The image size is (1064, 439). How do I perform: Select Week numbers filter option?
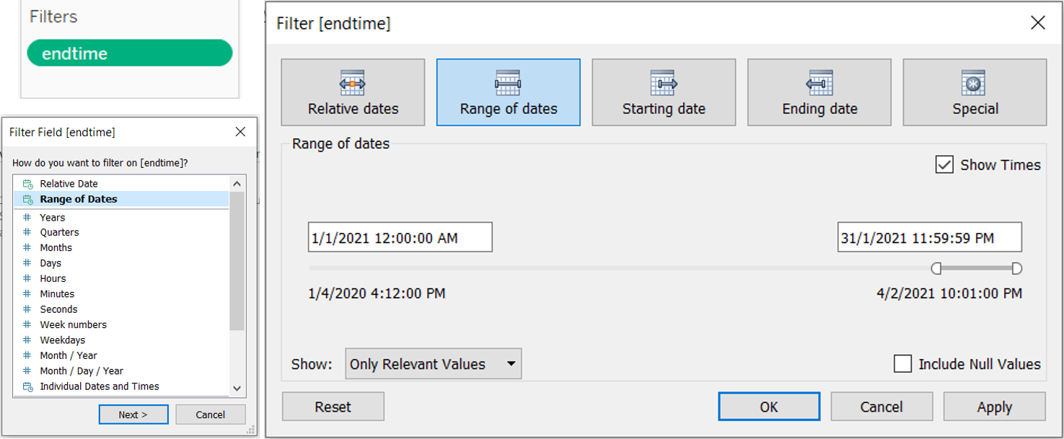[73, 324]
